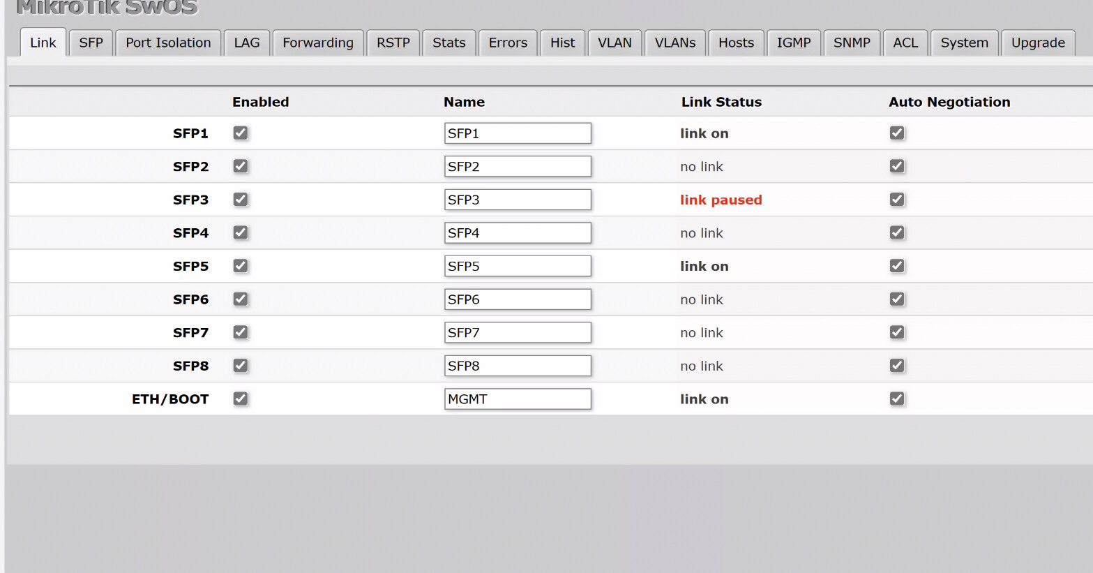Edit the MGMT name field
1093x573 pixels.
pyautogui.click(x=518, y=399)
